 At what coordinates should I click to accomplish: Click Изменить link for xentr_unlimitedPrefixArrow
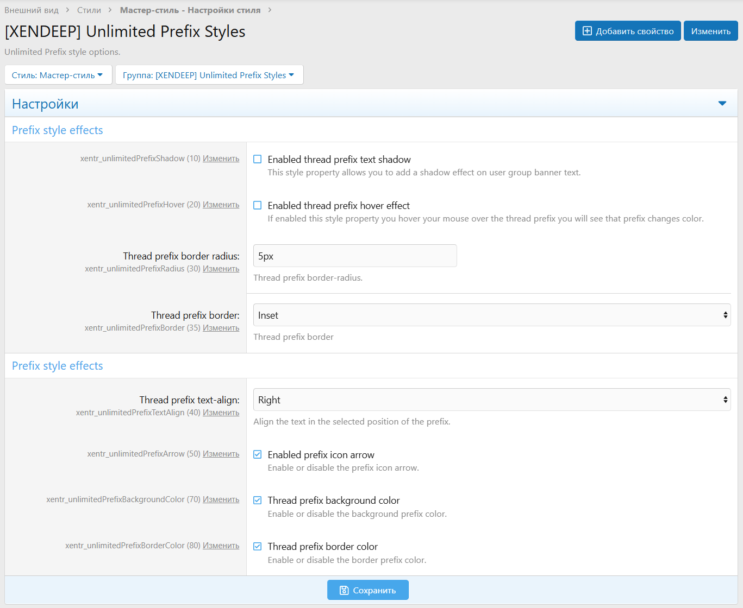coord(221,454)
